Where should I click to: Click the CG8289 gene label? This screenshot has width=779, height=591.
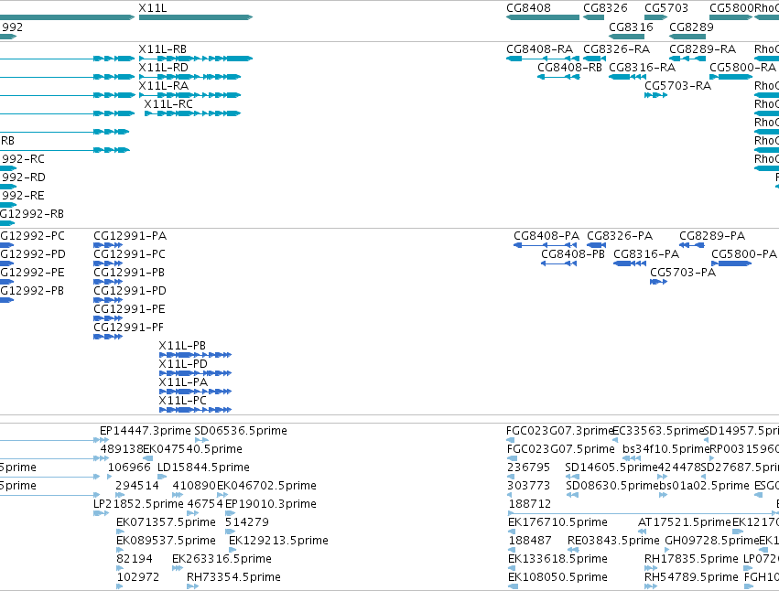coord(691,27)
